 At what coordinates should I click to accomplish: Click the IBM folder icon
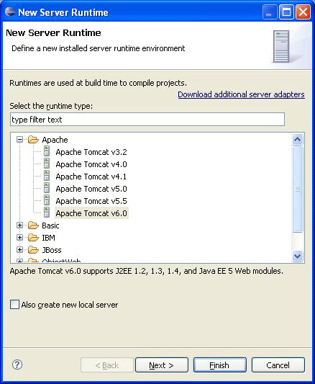click(x=33, y=238)
